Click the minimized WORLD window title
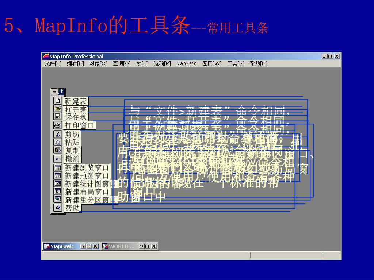 (x=121, y=246)
